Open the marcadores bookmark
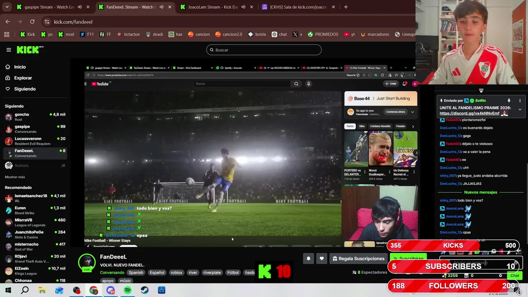528x297 pixels. (375, 34)
